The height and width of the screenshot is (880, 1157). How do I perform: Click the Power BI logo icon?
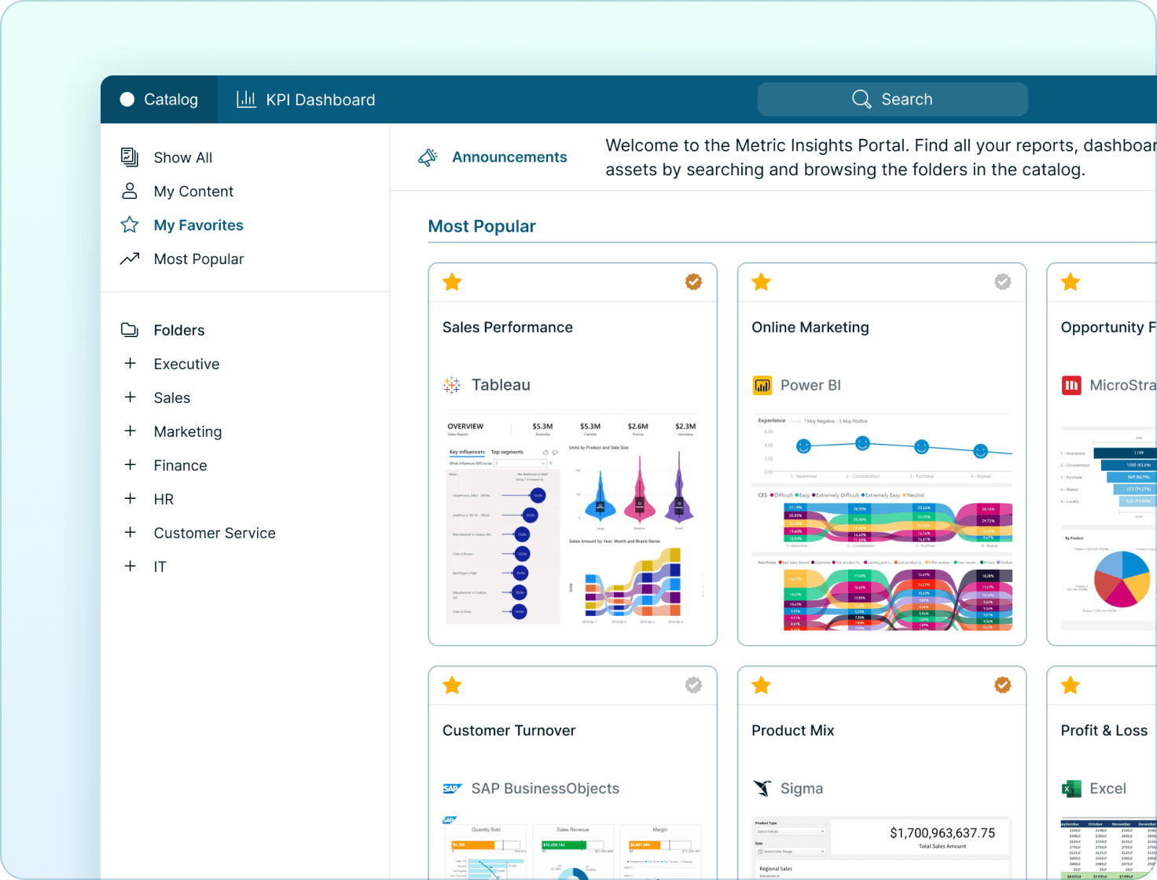click(x=762, y=385)
